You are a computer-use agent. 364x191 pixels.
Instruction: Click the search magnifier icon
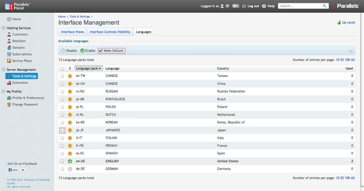point(324,6)
